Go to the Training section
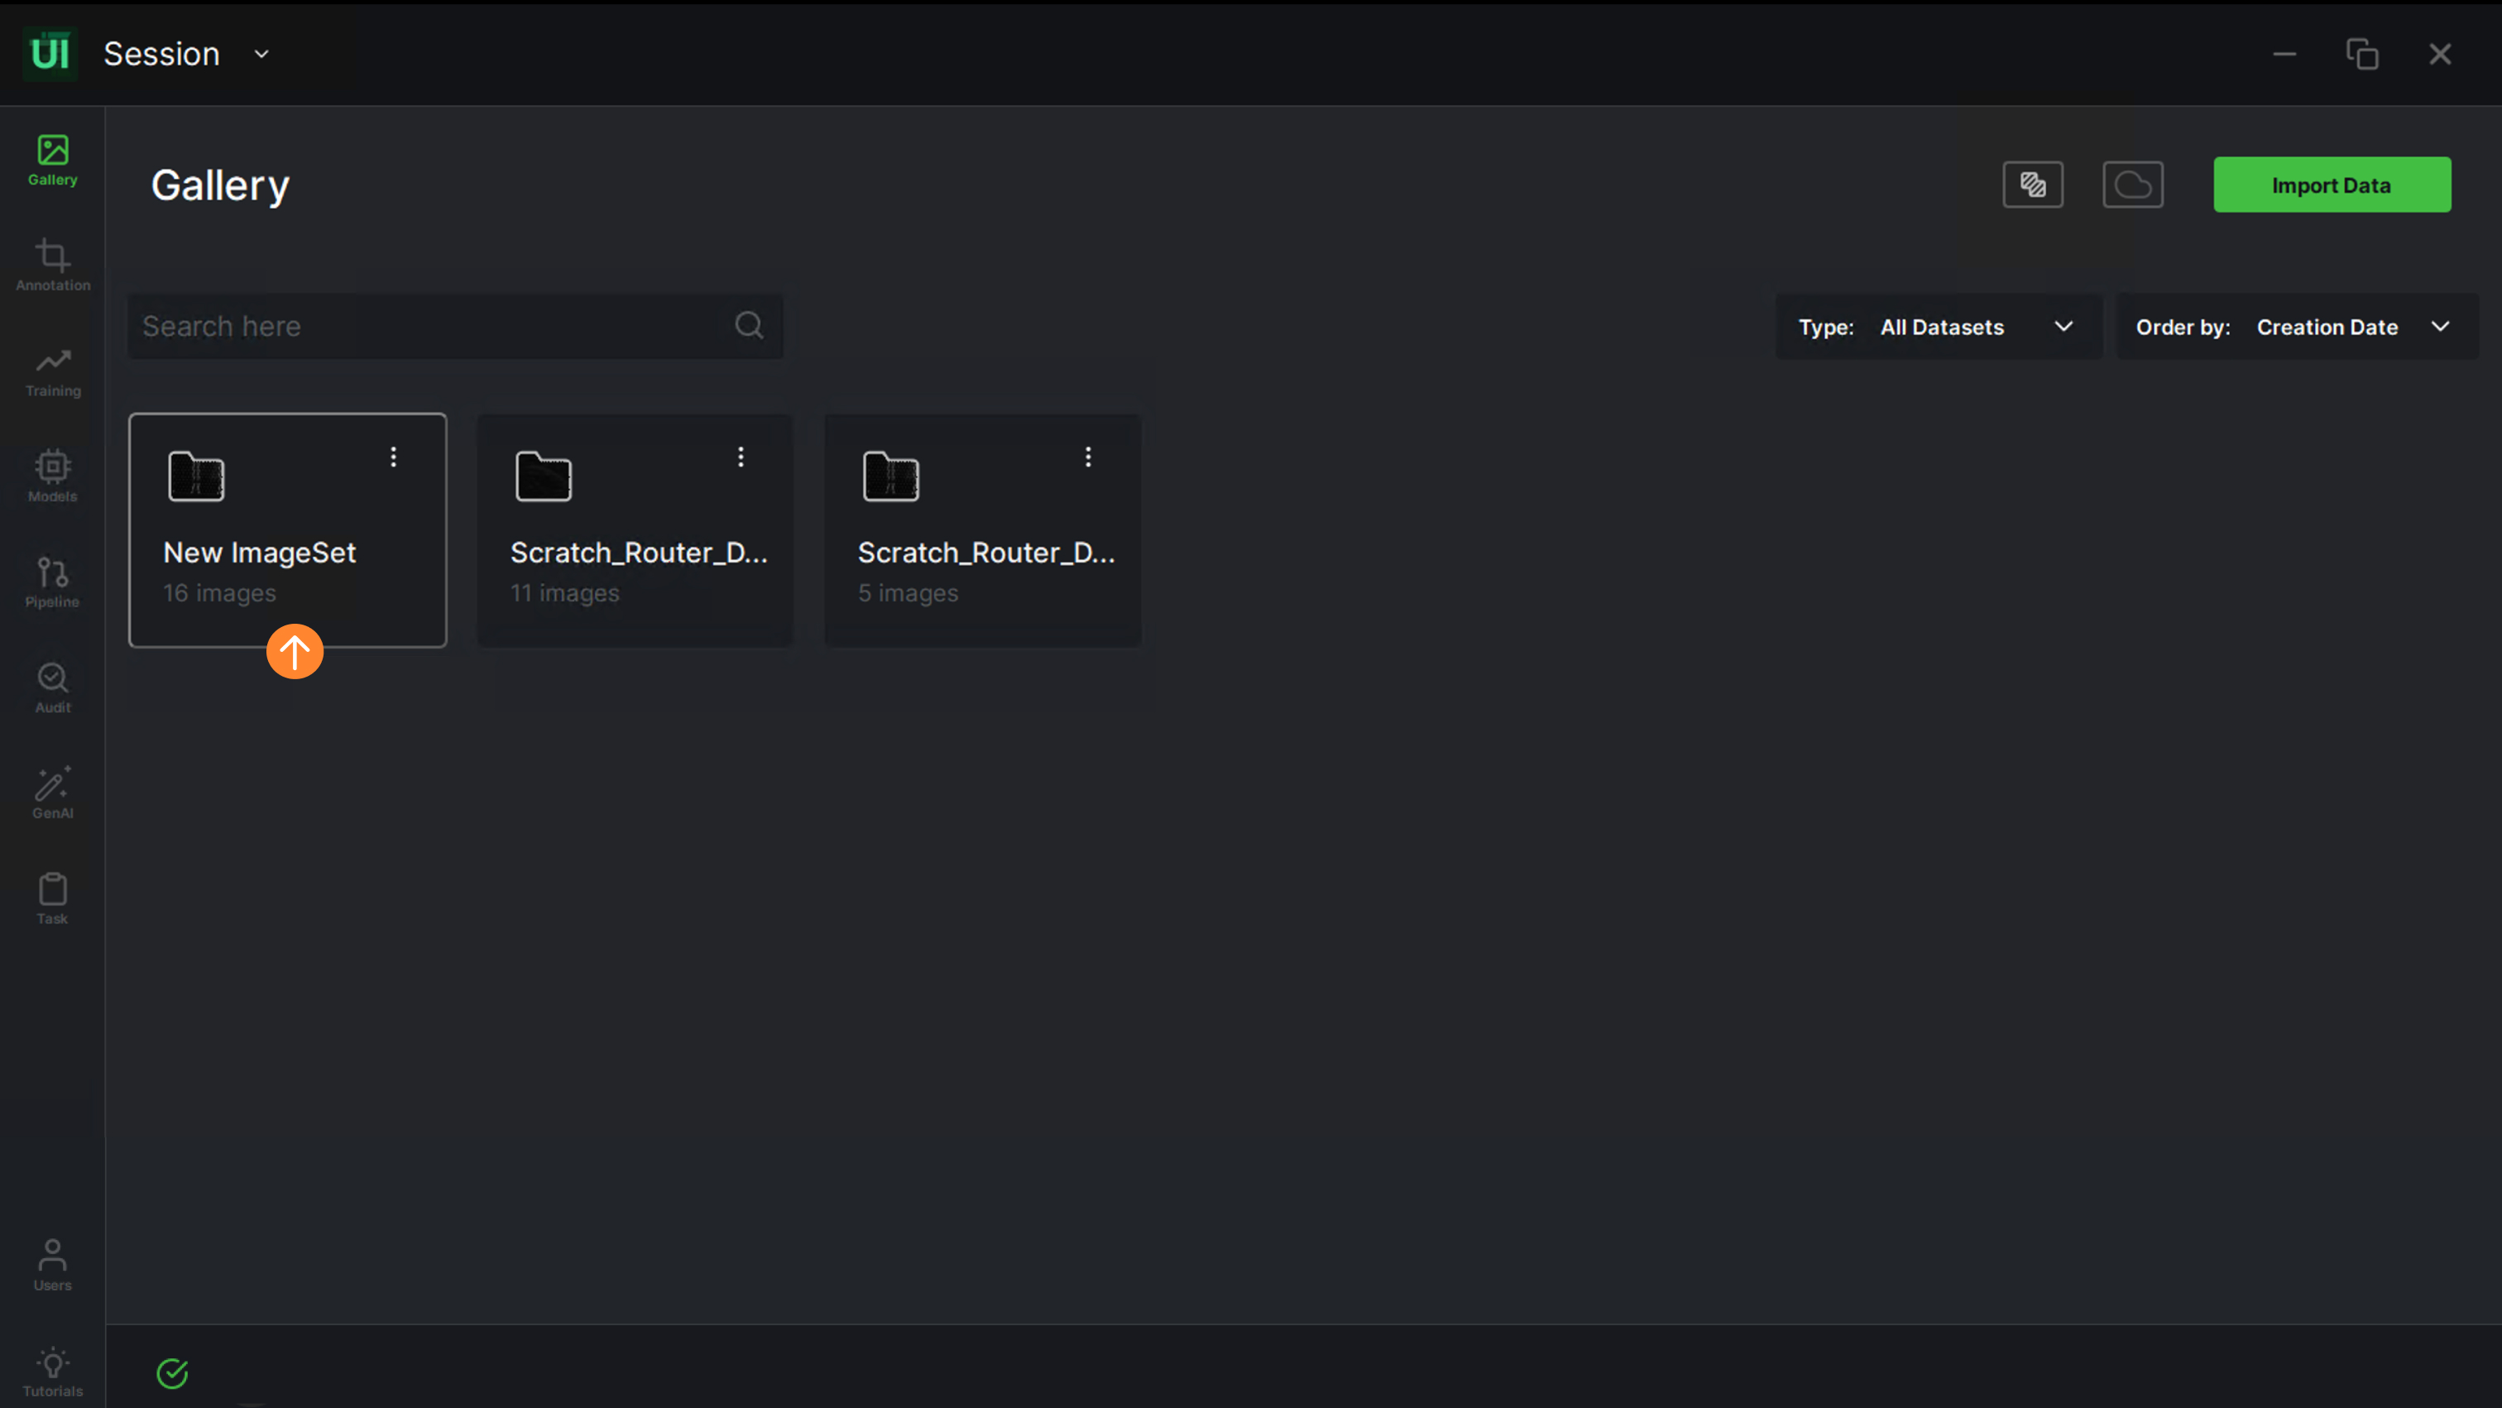This screenshot has width=2502, height=1408. tap(52, 371)
